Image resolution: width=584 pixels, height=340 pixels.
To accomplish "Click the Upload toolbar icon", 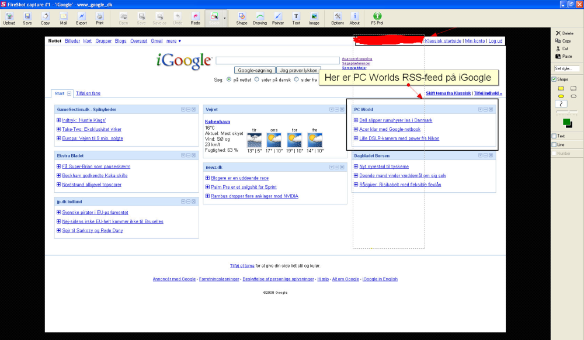I will tap(9, 18).
